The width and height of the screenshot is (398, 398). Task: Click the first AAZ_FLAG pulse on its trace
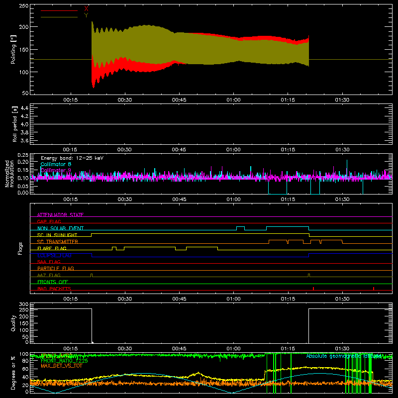pyautogui.click(x=92, y=276)
